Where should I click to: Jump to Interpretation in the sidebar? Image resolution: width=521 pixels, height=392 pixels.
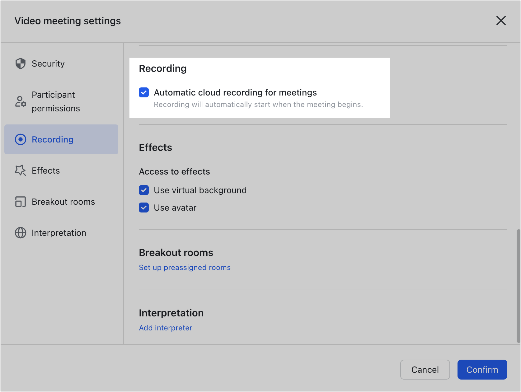[59, 233]
